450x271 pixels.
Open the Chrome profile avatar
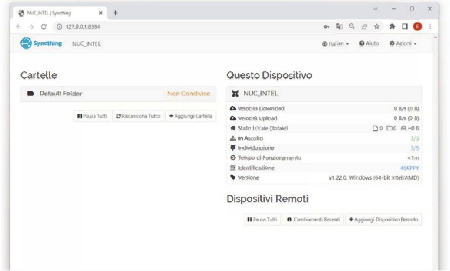click(417, 27)
